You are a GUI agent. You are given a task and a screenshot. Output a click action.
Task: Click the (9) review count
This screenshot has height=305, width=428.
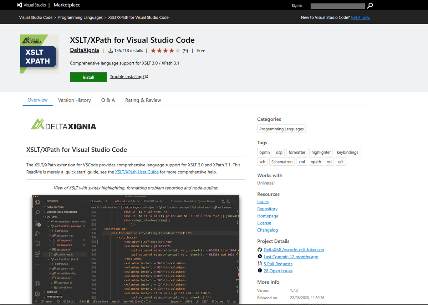click(185, 51)
